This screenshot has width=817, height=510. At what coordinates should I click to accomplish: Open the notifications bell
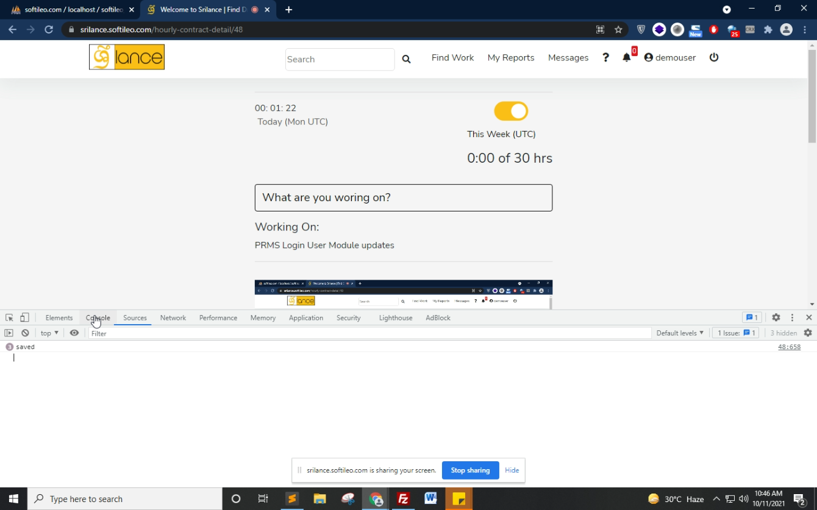tap(626, 57)
